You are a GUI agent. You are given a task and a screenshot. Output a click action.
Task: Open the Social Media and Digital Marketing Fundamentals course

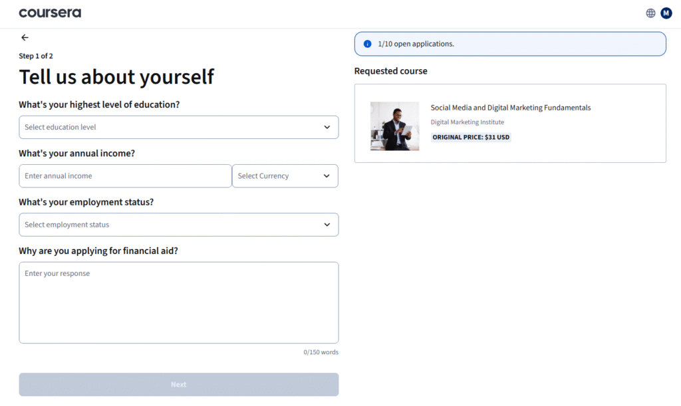pos(510,107)
